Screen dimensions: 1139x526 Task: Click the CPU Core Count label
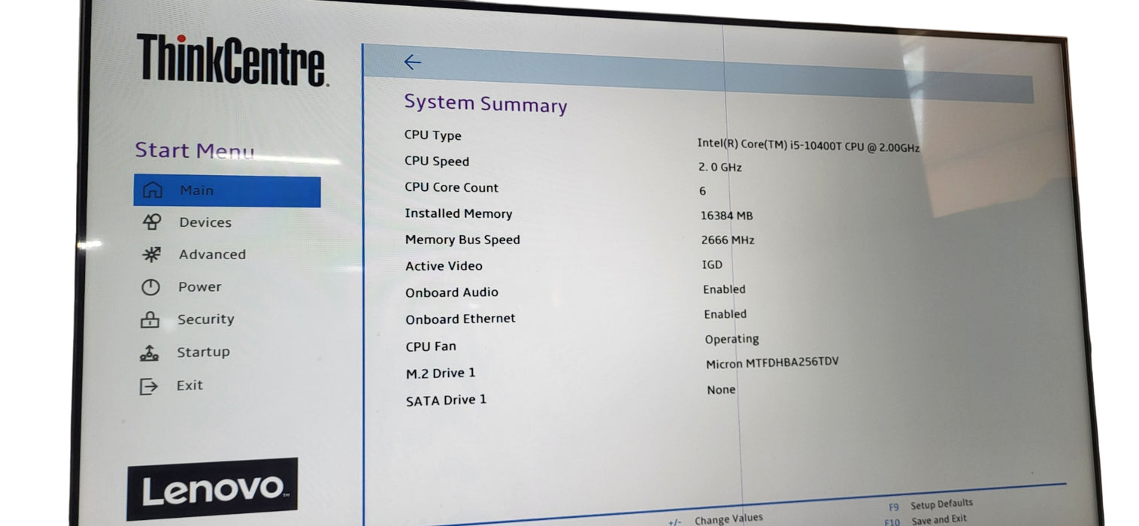[x=452, y=188]
